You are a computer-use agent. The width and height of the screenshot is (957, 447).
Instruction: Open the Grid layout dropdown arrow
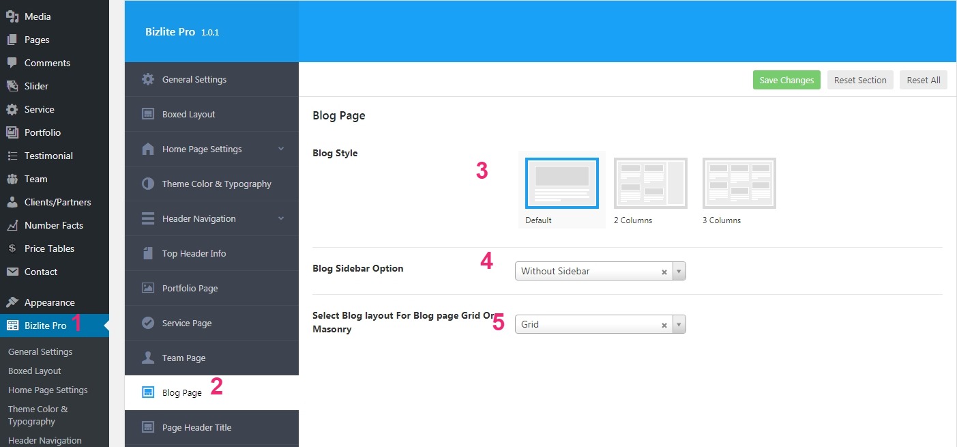[679, 324]
